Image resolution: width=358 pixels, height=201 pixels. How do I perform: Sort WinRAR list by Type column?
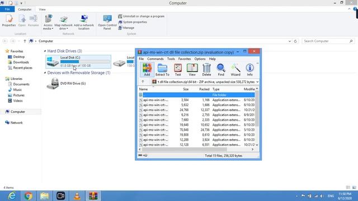tap(216, 89)
